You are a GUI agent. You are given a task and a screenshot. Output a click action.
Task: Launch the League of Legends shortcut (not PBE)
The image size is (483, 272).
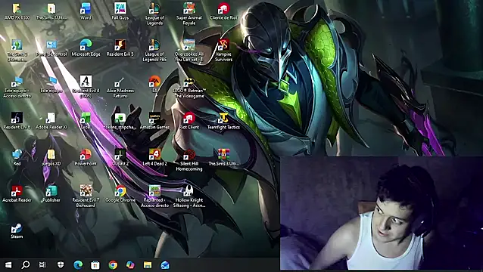(154, 14)
